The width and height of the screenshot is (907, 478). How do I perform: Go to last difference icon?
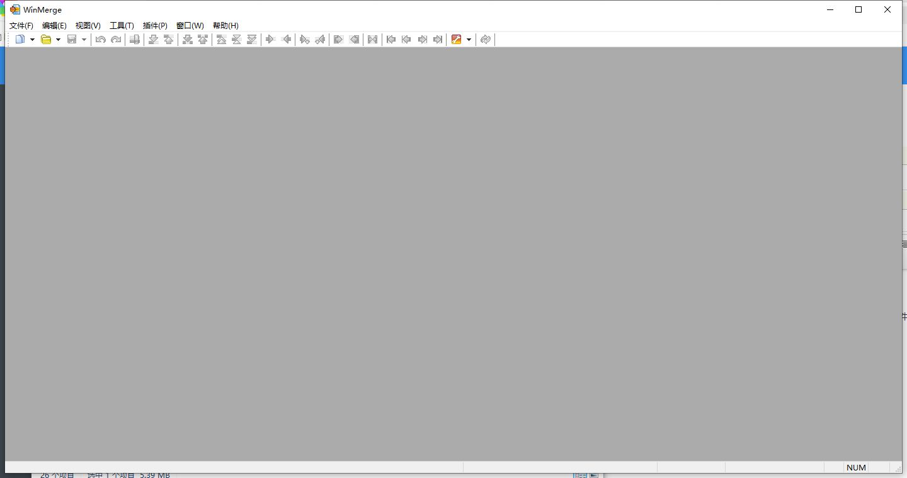coord(251,40)
